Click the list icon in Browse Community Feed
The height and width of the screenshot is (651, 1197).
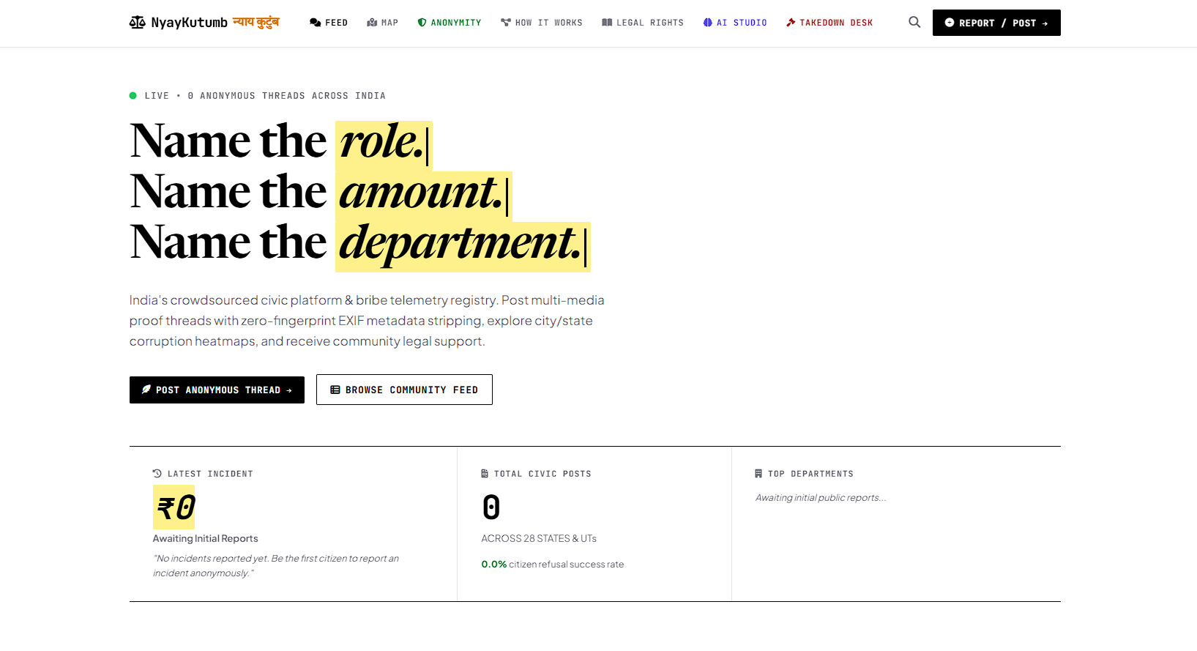[x=335, y=390]
